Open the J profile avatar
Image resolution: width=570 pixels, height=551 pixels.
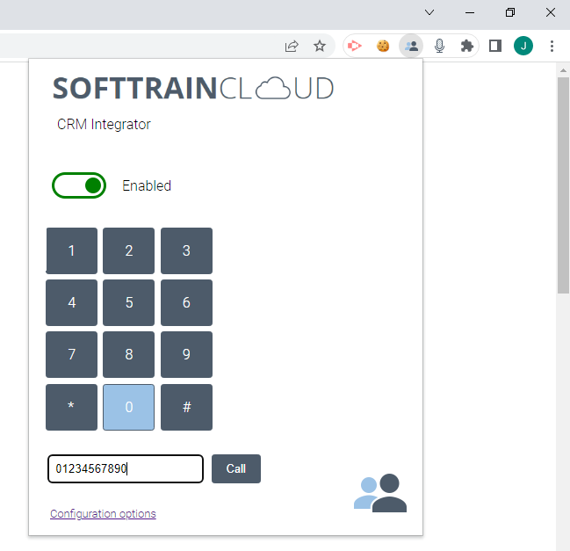click(x=523, y=47)
